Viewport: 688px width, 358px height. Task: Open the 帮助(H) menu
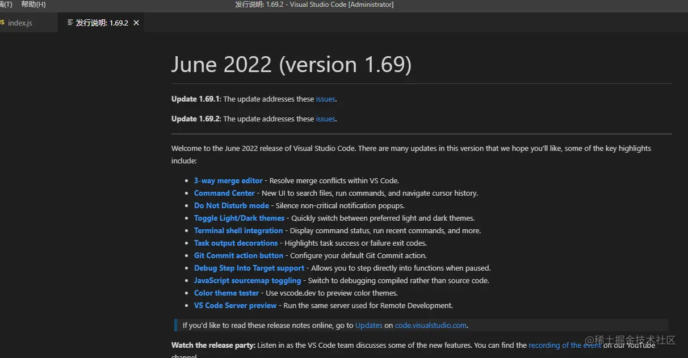pos(33,5)
